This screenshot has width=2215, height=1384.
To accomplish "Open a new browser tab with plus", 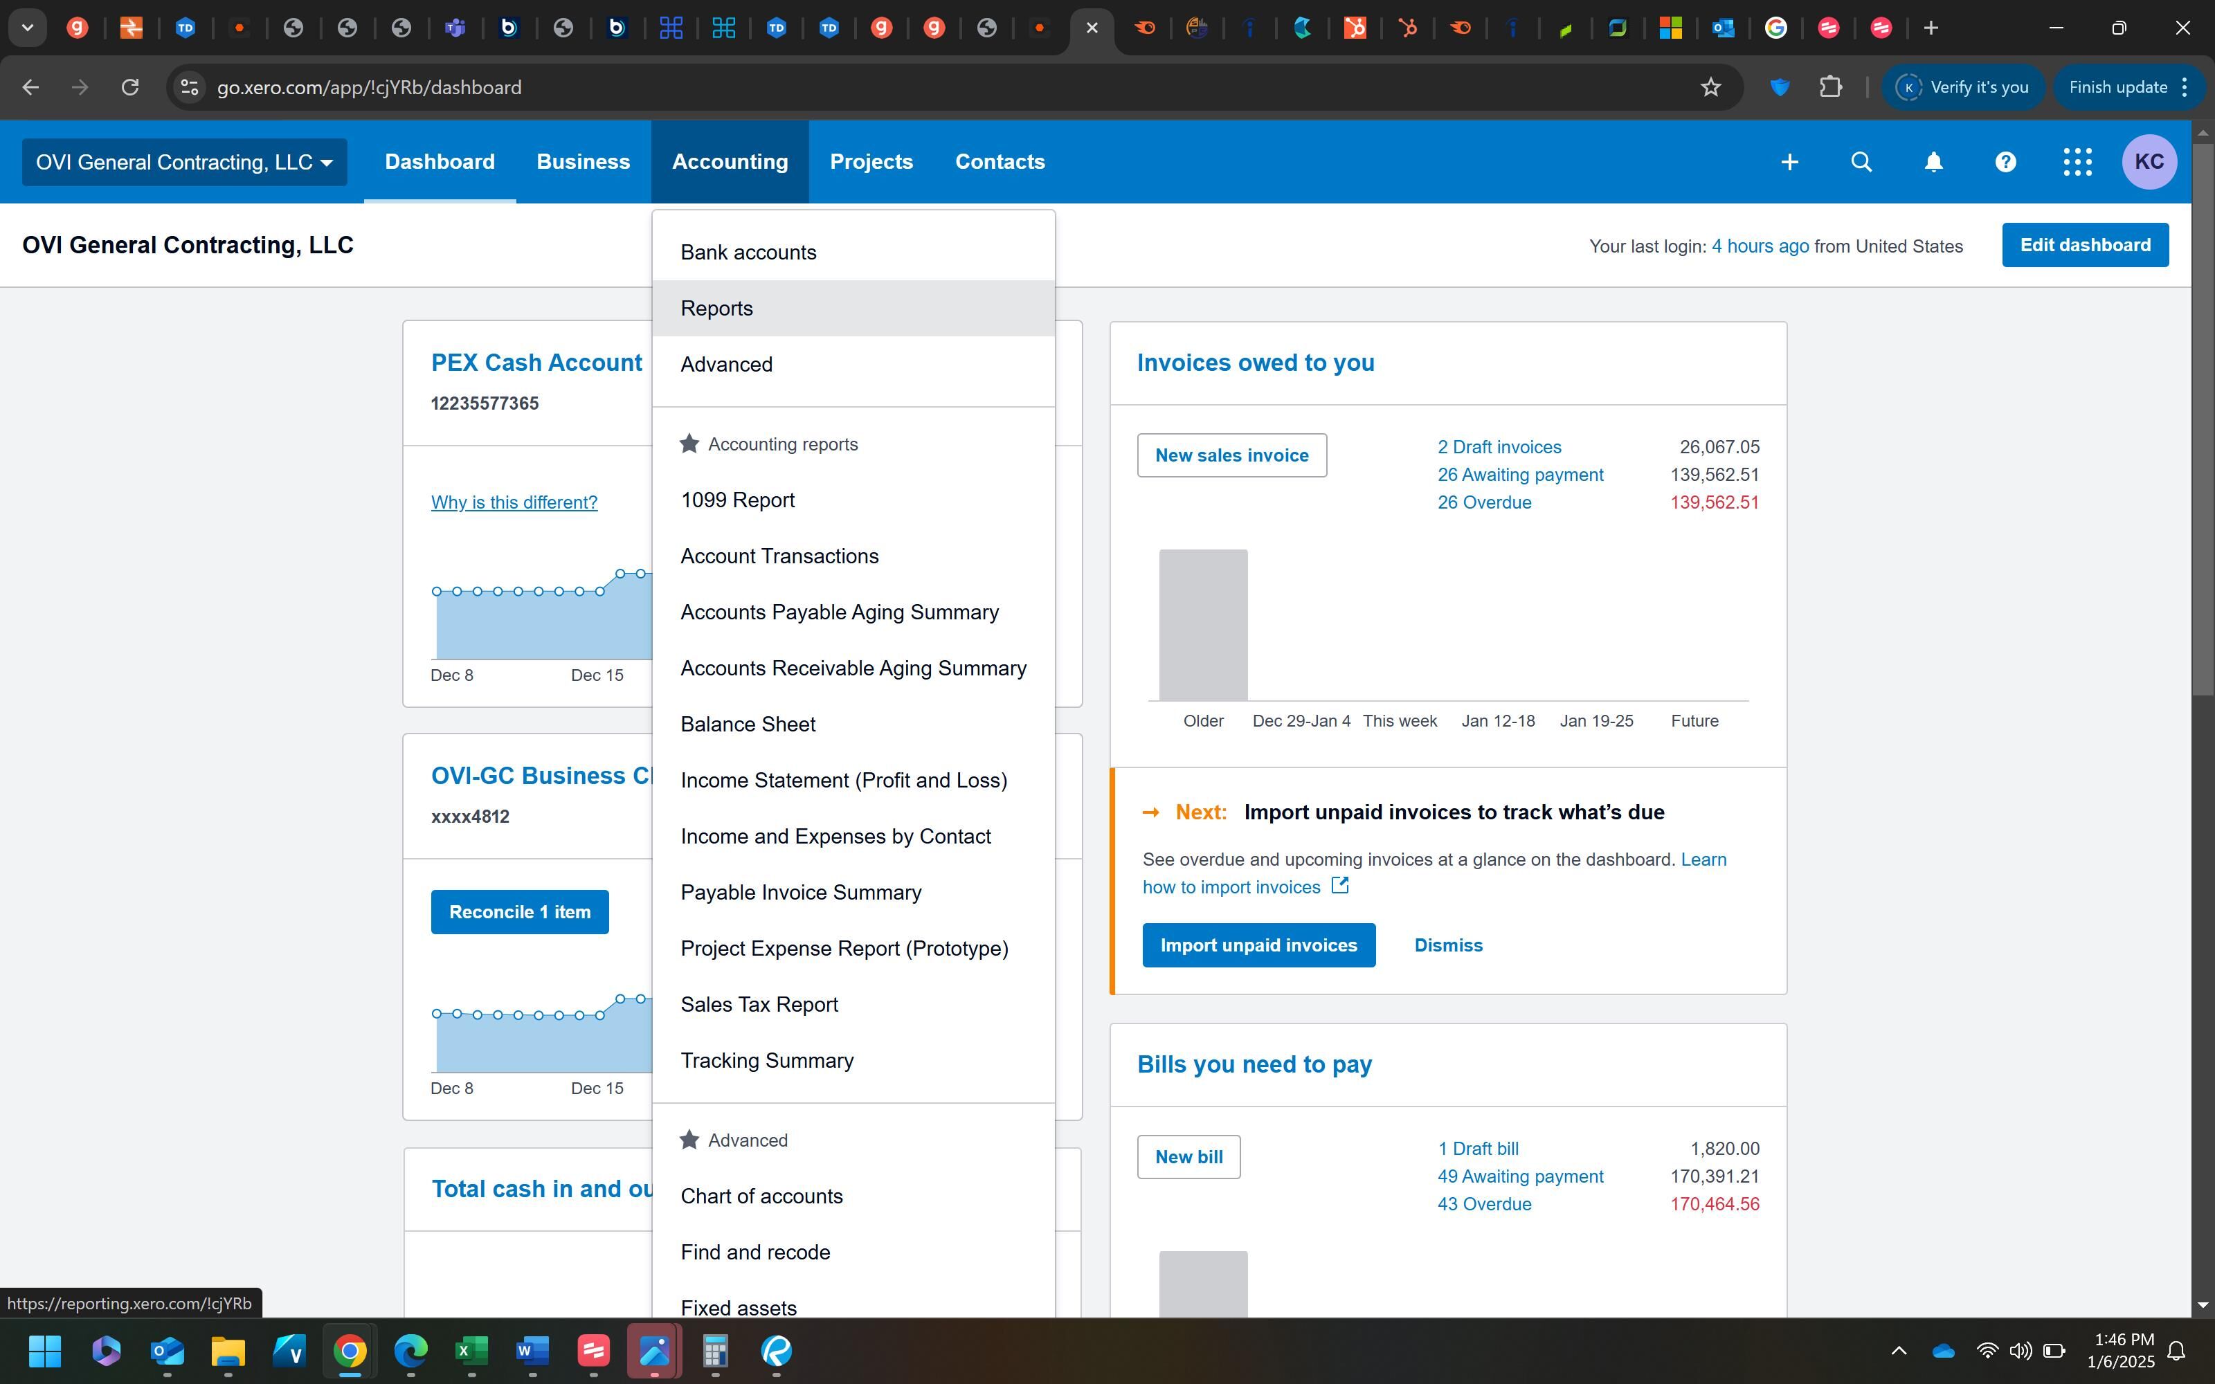I will [1931, 28].
